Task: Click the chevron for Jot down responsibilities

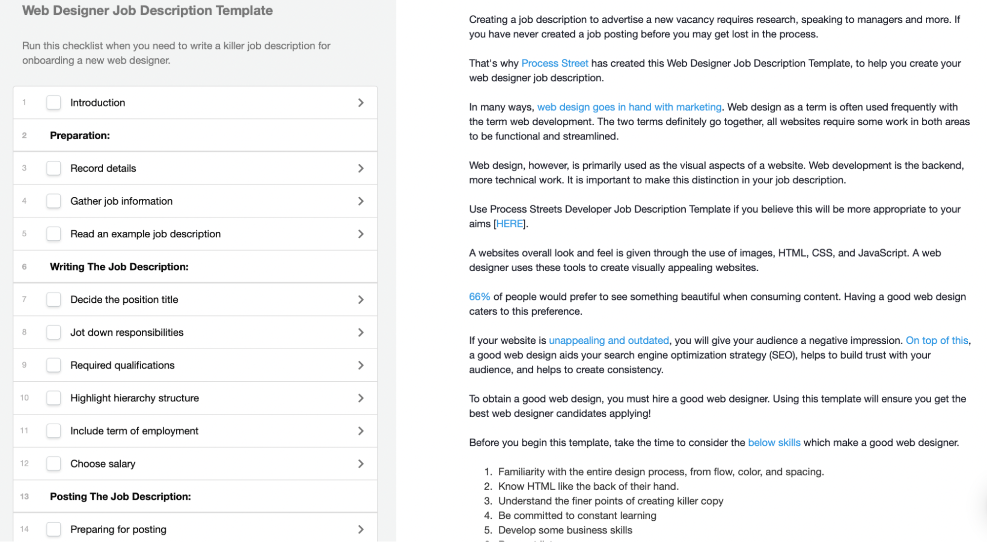Action: point(361,332)
